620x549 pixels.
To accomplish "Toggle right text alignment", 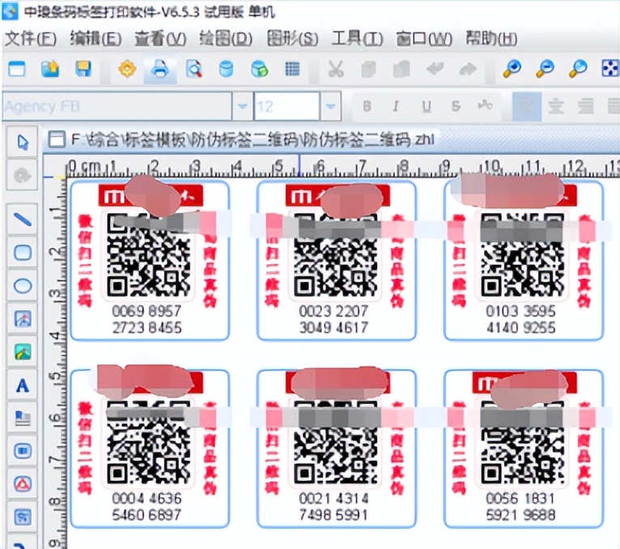I will pos(586,106).
